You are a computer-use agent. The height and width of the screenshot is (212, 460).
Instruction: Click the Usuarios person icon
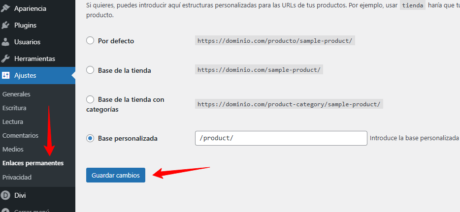pyautogui.click(x=6, y=42)
